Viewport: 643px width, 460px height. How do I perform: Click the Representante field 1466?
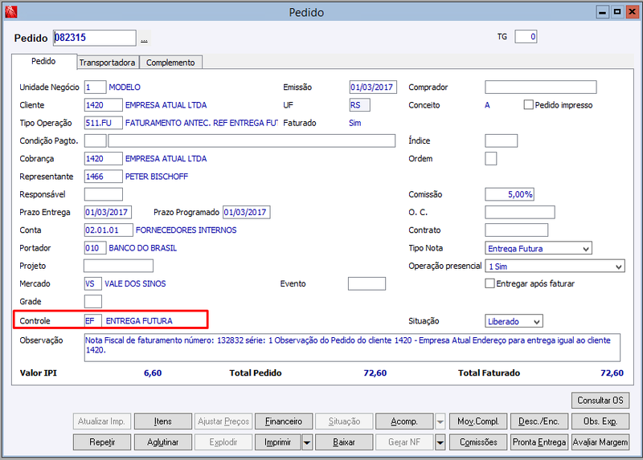(x=104, y=177)
